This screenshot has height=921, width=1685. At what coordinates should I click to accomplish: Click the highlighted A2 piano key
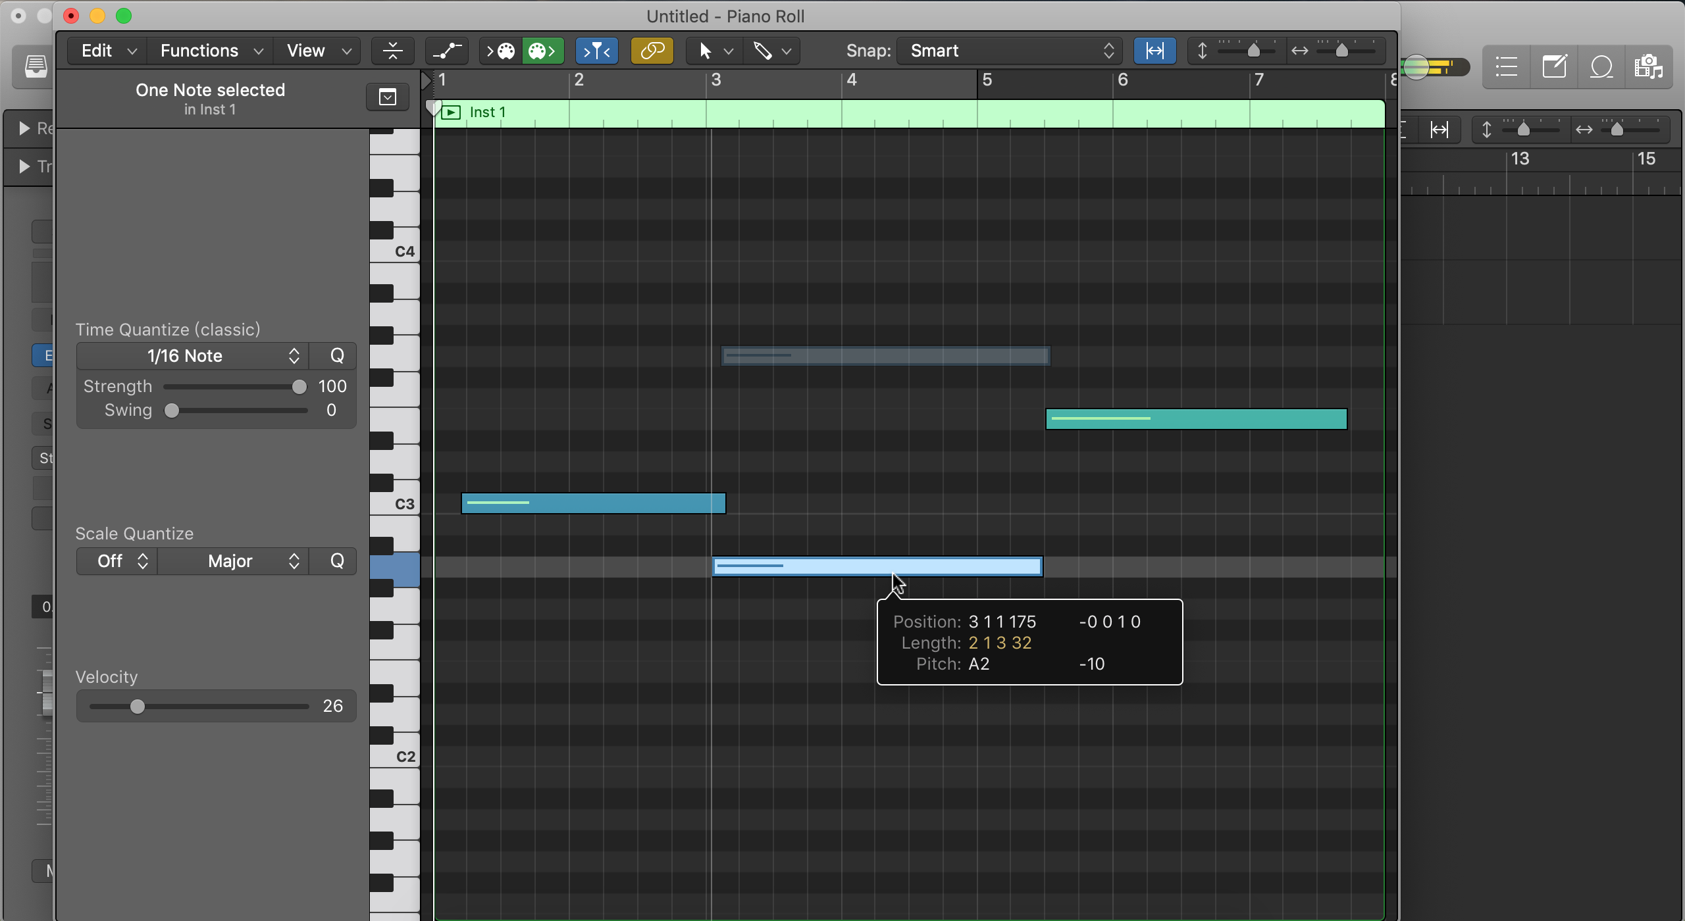395,569
